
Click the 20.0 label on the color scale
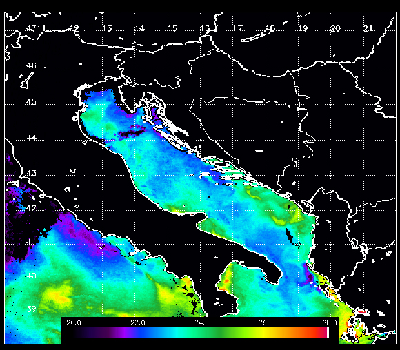click(74, 322)
